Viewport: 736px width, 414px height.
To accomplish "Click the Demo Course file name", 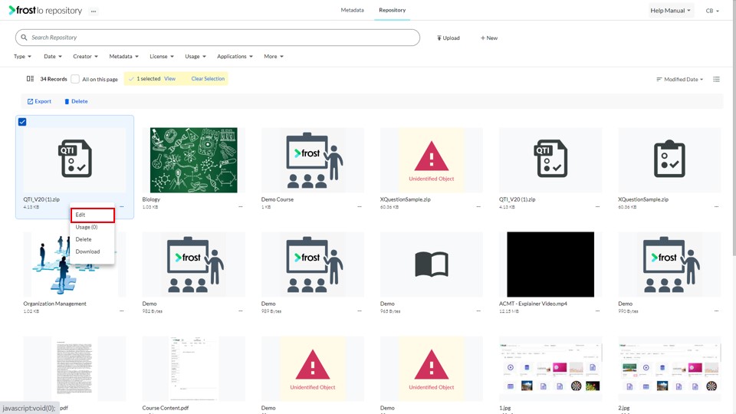I will [277, 199].
